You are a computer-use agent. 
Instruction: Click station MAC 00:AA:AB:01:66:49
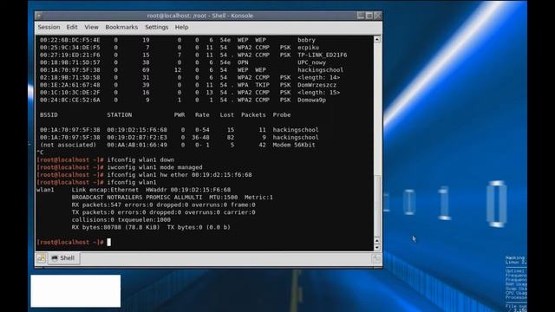pos(137,145)
